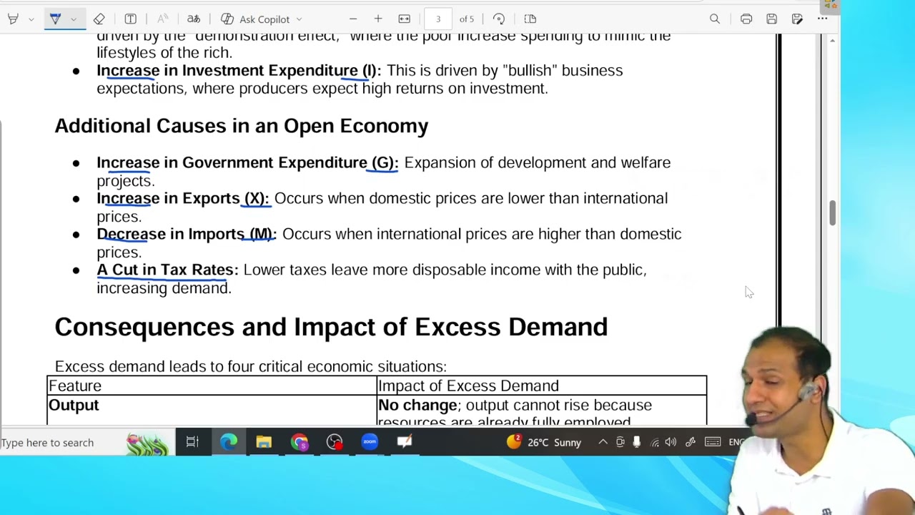Click 'No change' text in table
Screen dimensions: 915x515
(417, 406)
